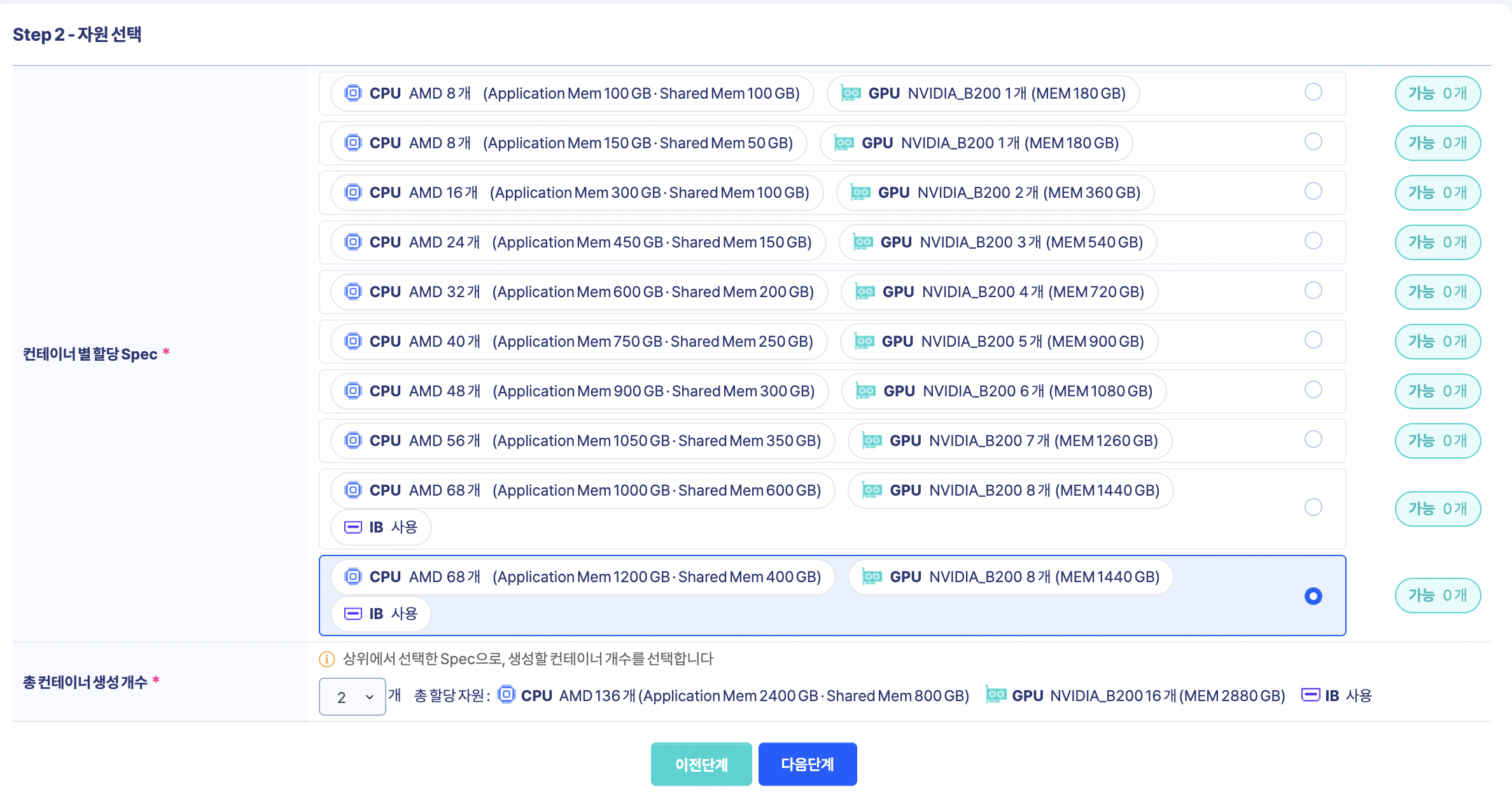
Task: Select AMD 8개 Application Mem 100 GB spec radio
Action: tap(1313, 92)
